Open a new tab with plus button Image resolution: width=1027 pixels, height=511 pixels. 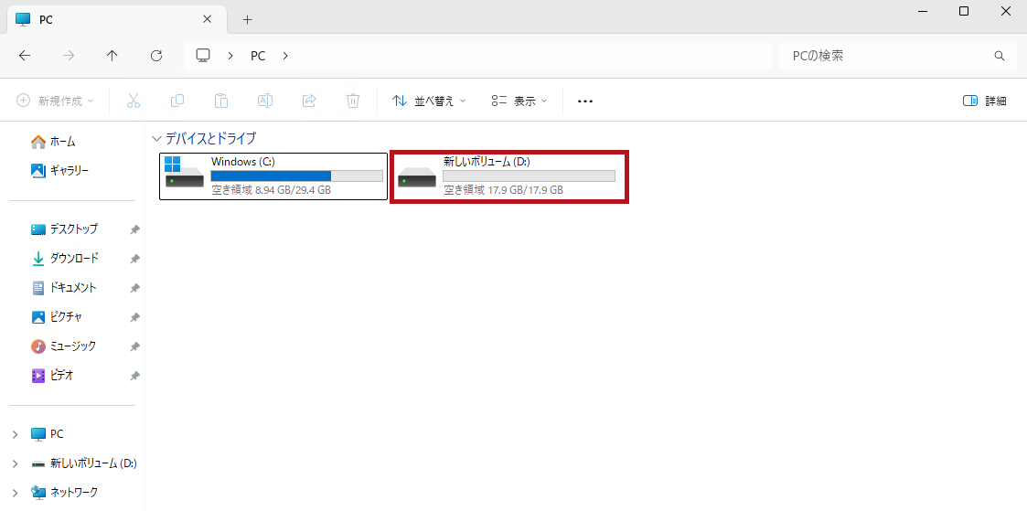(247, 19)
